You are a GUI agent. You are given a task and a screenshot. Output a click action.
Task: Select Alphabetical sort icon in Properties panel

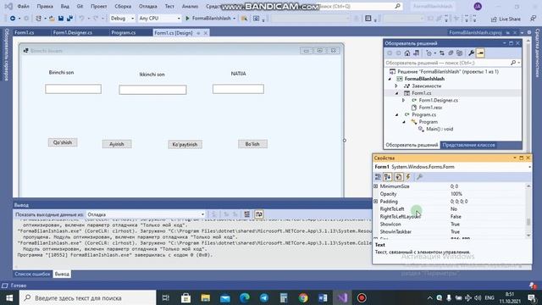point(388,177)
